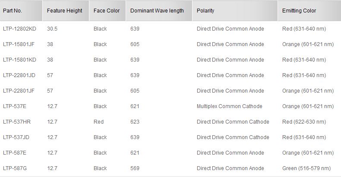The width and height of the screenshot is (341, 177).
Task: Click part number LTP-537JD
Action: coord(16,137)
